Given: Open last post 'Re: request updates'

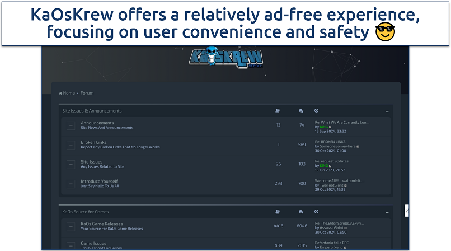Looking at the screenshot, I should [x=331, y=161].
